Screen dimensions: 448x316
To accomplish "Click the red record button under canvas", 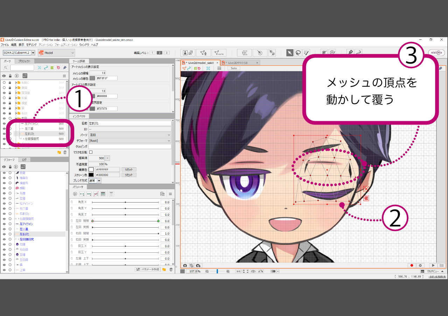I will pyautogui.click(x=412, y=265).
